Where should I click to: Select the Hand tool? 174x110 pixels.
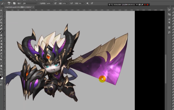[x=1, y=66]
